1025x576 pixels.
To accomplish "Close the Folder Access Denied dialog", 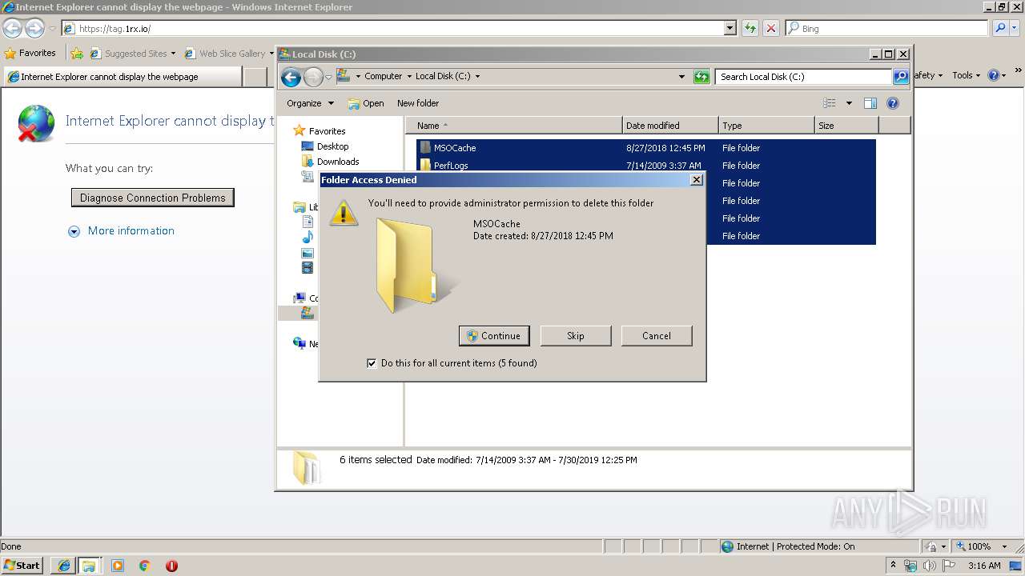I will pyautogui.click(x=697, y=180).
